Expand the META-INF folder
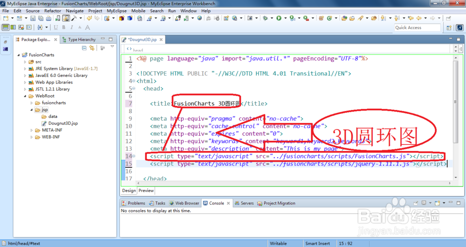466x247 pixels. (x=32, y=130)
